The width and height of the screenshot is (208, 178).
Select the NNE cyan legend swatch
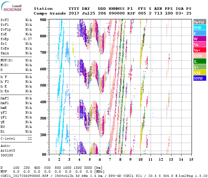(199, 28)
